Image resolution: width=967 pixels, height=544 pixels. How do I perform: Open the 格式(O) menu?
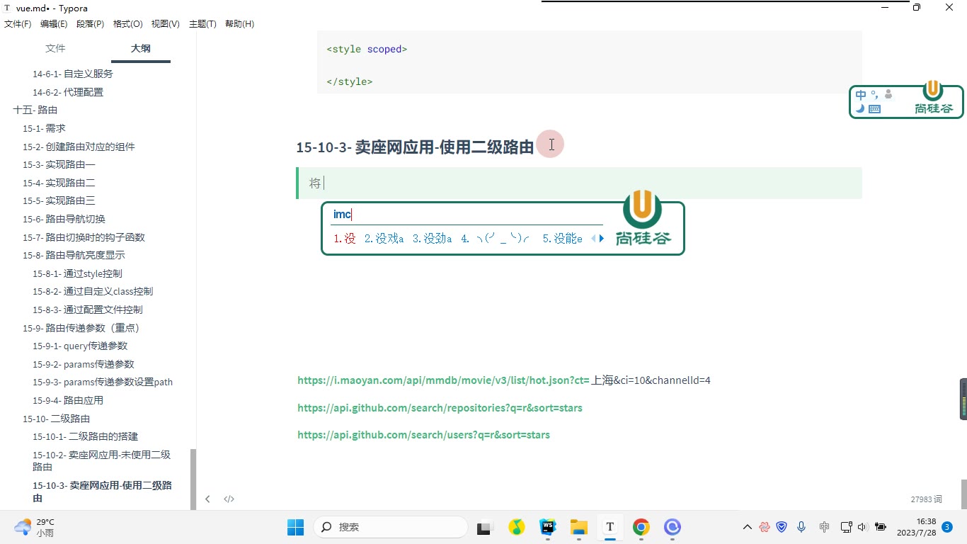(128, 24)
